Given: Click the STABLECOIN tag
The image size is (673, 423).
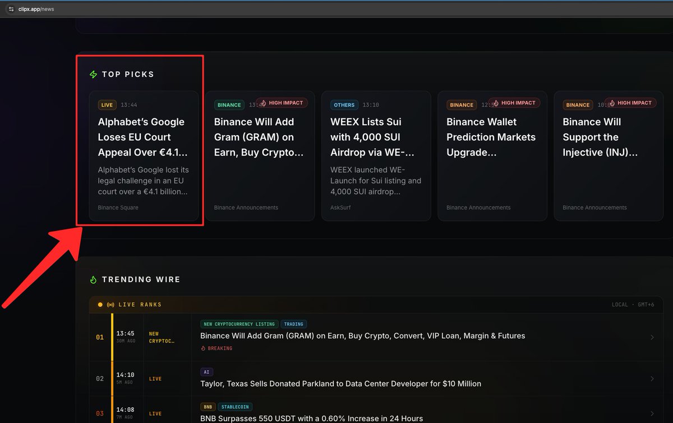Looking at the screenshot, I should (236, 407).
